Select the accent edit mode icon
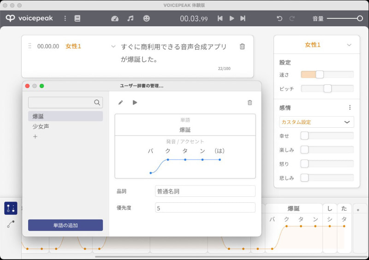Image resolution: width=369 pixels, height=260 pixels. tap(11, 208)
